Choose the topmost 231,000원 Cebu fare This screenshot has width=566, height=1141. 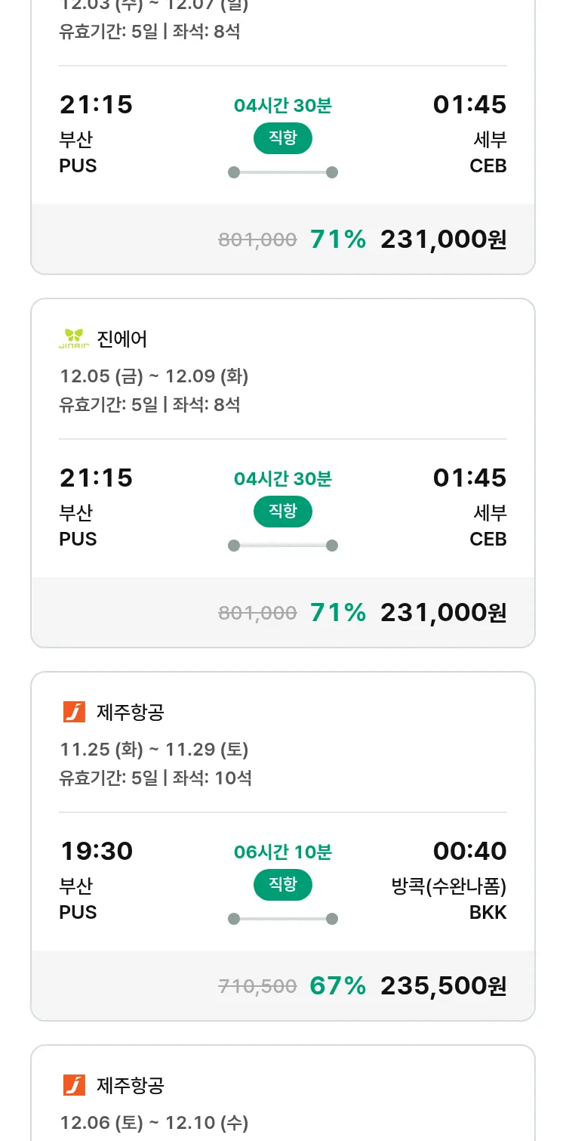click(443, 239)
